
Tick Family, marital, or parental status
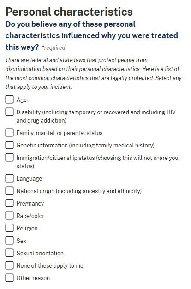[x=9, y=133]
